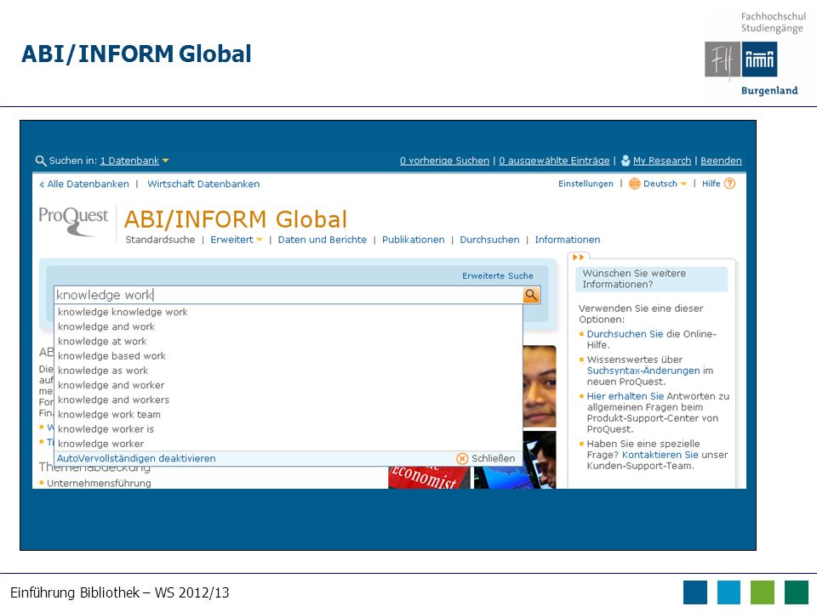The height and width of the screenshot is (612, 817).
Task: Select suggestion 'knowledge worker is'
Action: (289, 428)
